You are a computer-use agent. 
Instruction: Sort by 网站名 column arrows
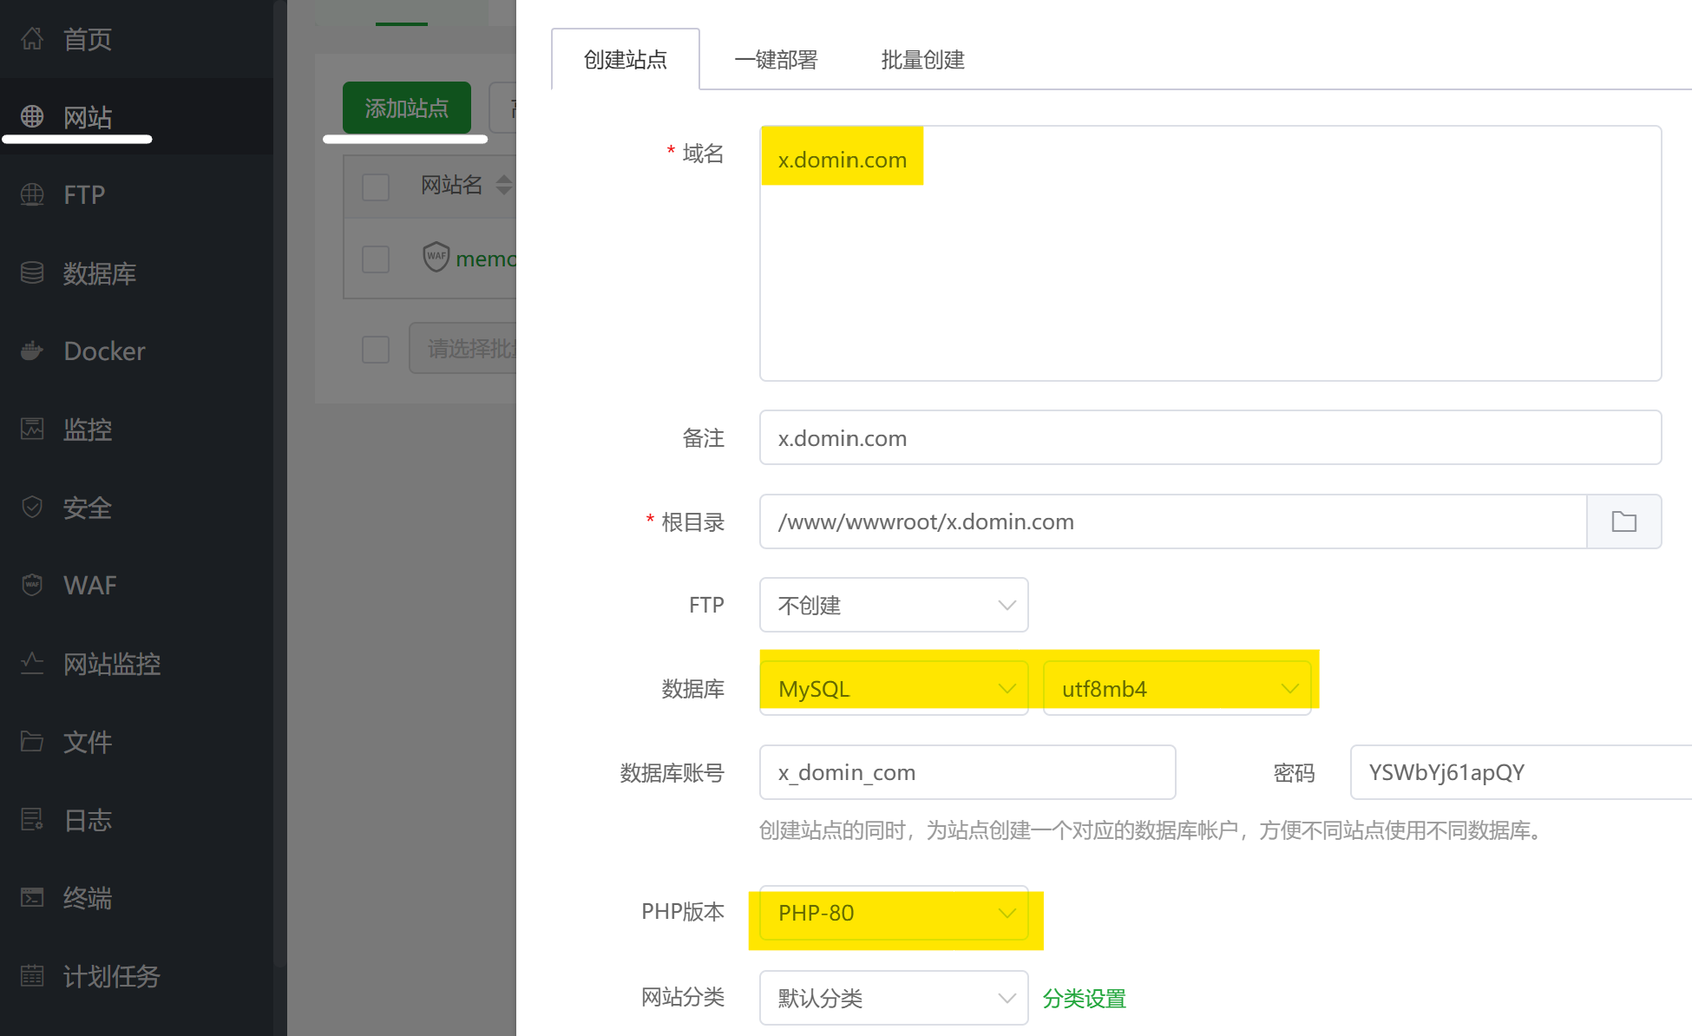(x=503, y=185)
